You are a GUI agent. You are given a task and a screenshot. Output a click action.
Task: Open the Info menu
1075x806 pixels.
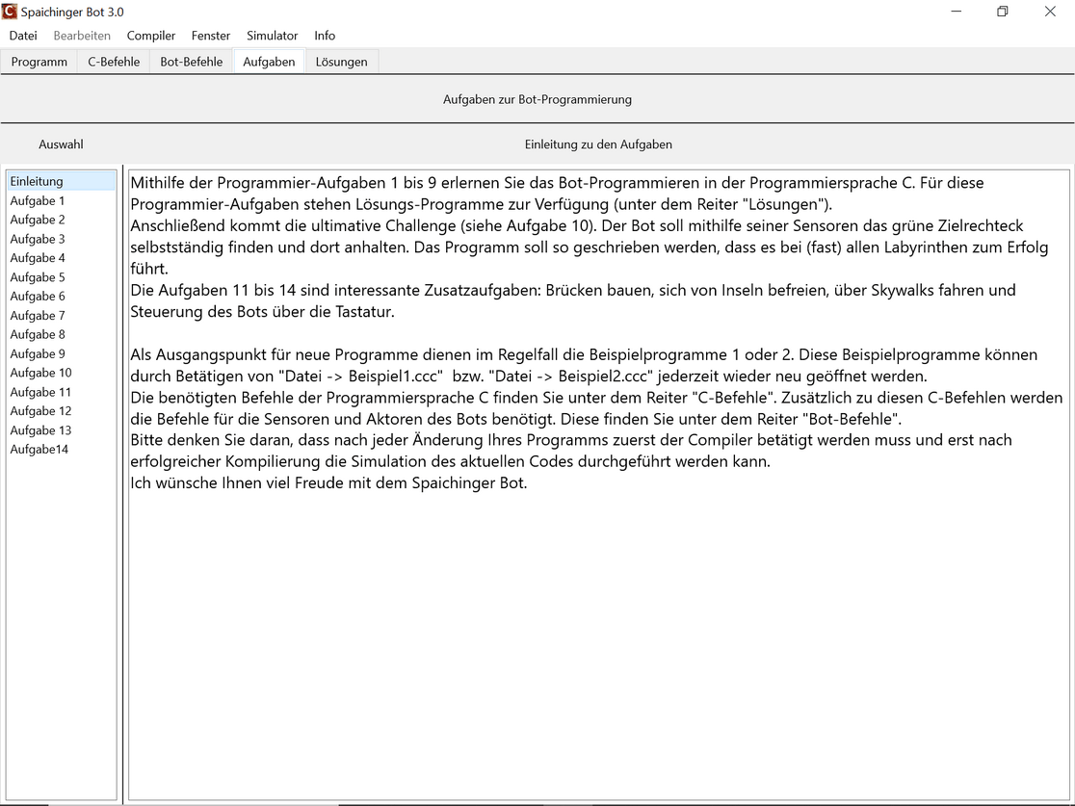coord(325,36)
